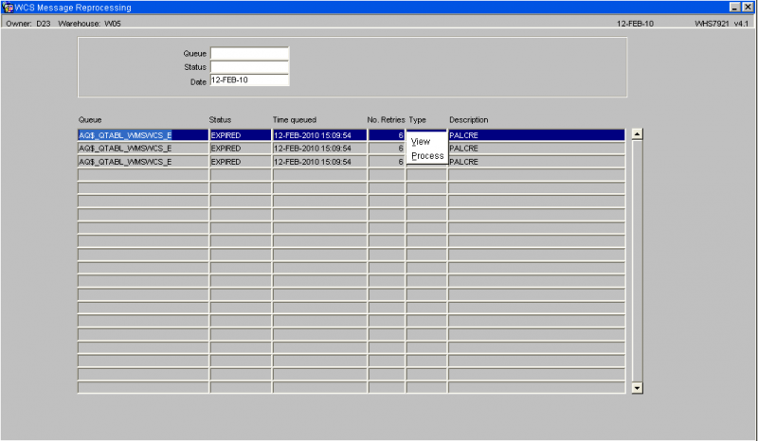
Task: Click the first row's Time queued value
Action: 319,135
